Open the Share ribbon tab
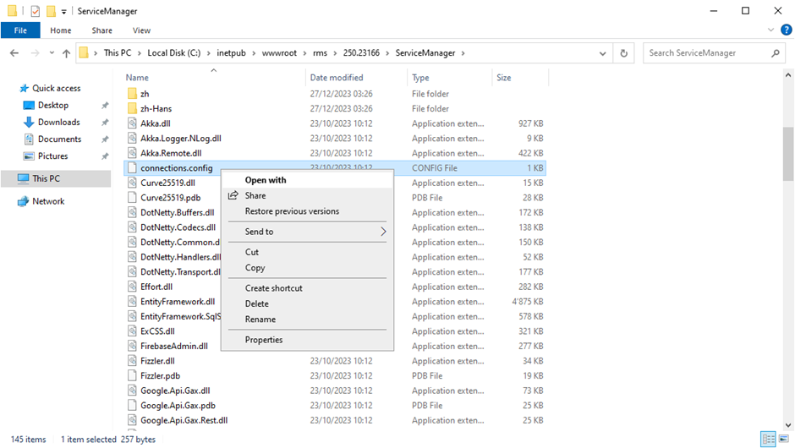795x448 pixels. coord(101,30)
